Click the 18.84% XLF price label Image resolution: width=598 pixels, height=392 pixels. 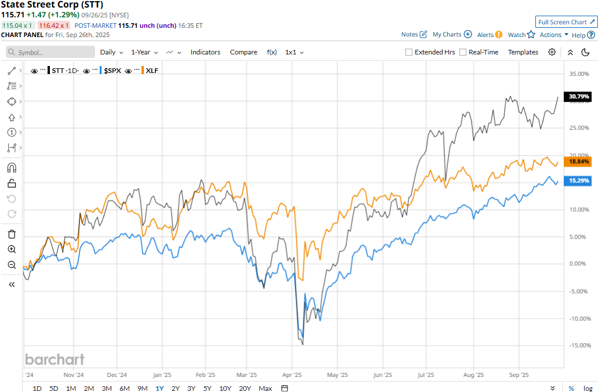[578, 162]
